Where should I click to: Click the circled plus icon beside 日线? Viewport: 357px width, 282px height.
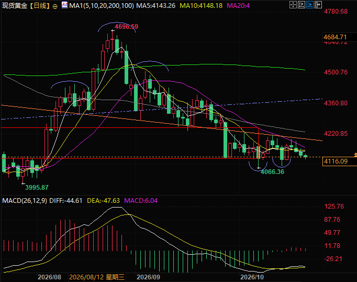(x=55, y=7)
